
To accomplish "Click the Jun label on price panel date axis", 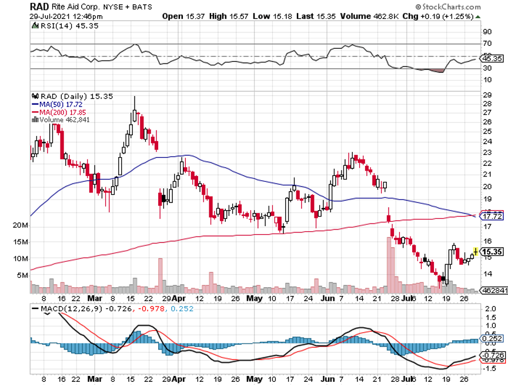I will [327, 298].
